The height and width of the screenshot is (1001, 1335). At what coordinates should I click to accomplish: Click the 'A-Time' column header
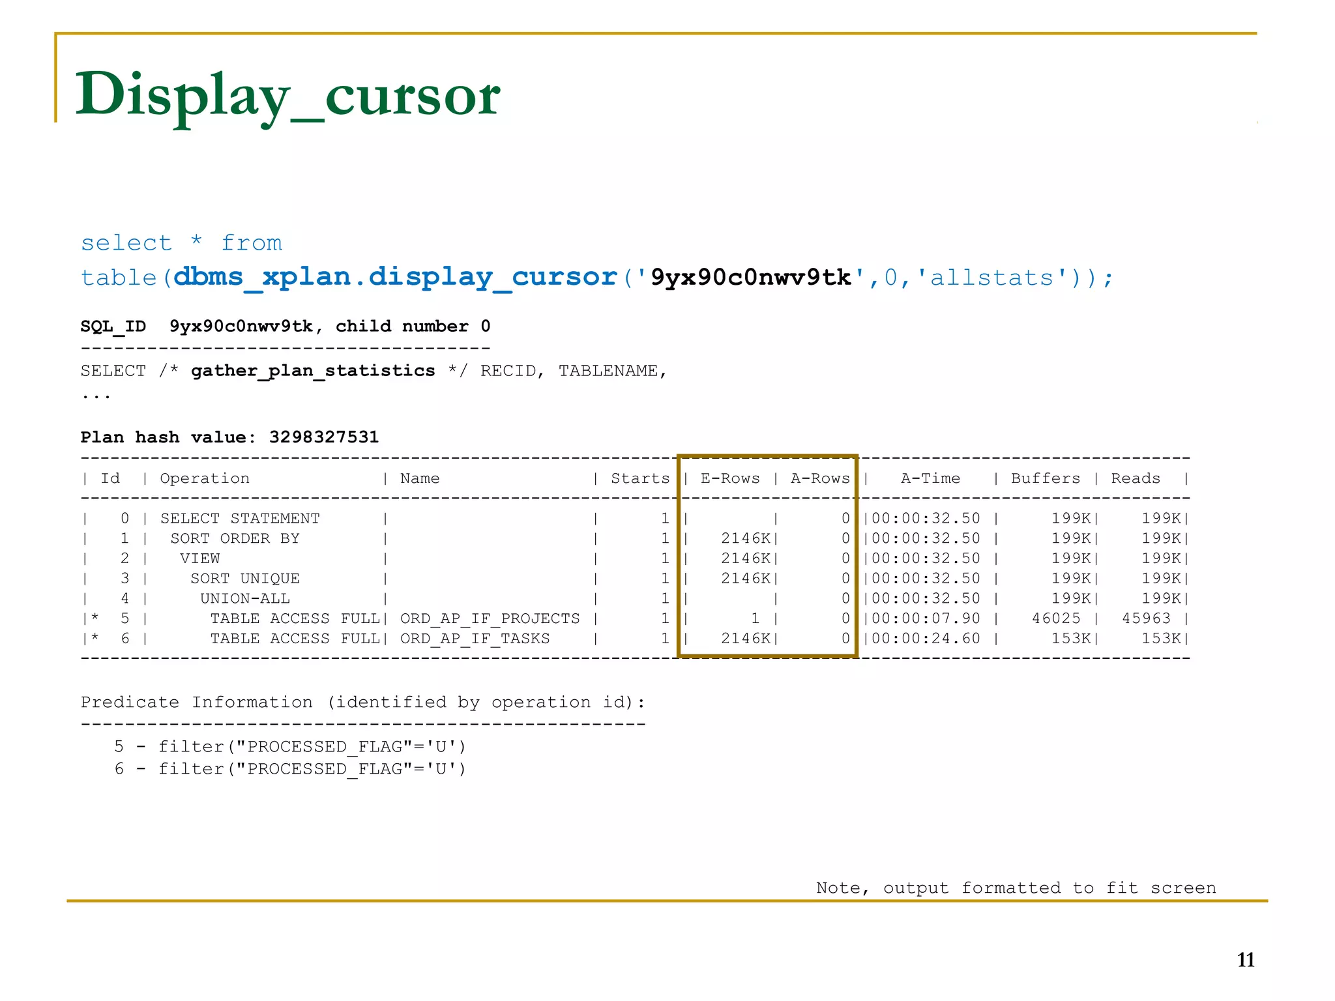click(930, 479)
